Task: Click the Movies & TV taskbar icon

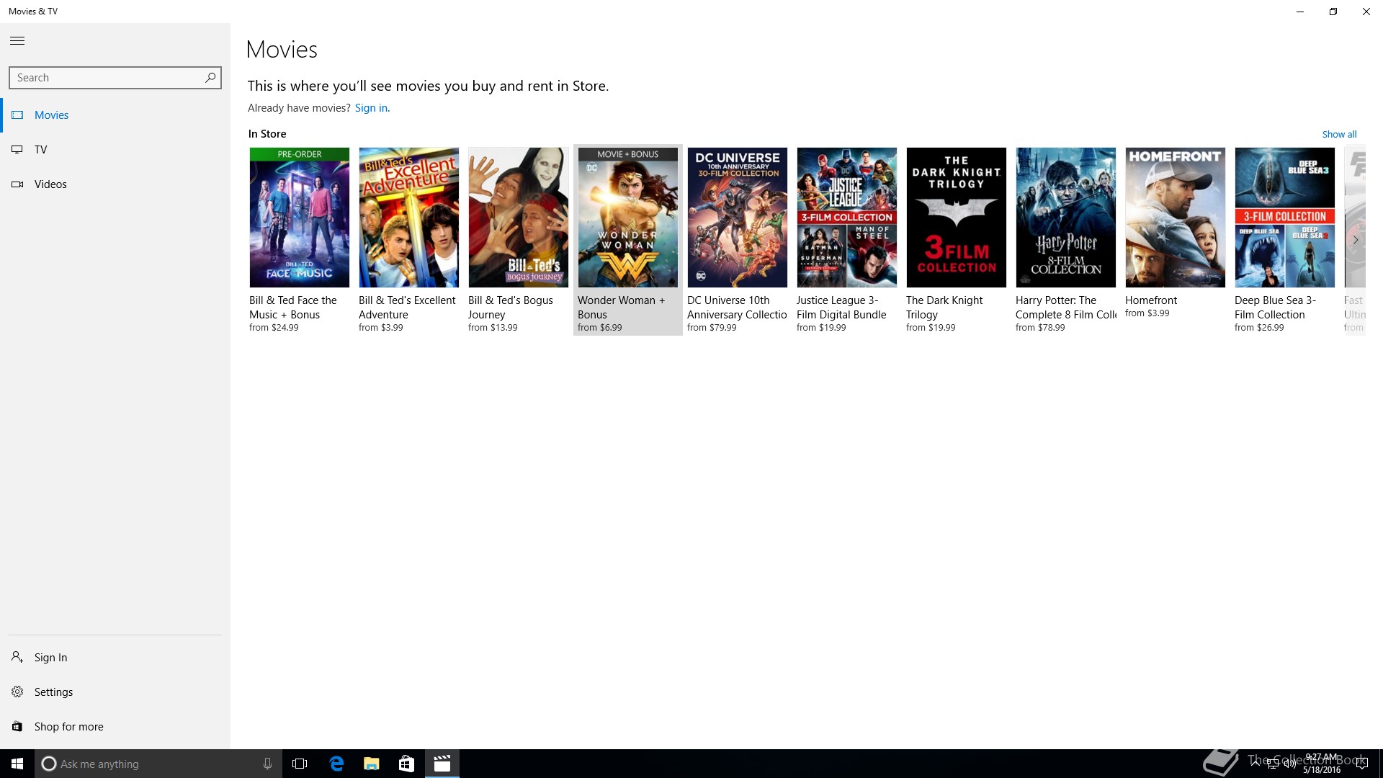Action: coord(442,764)
